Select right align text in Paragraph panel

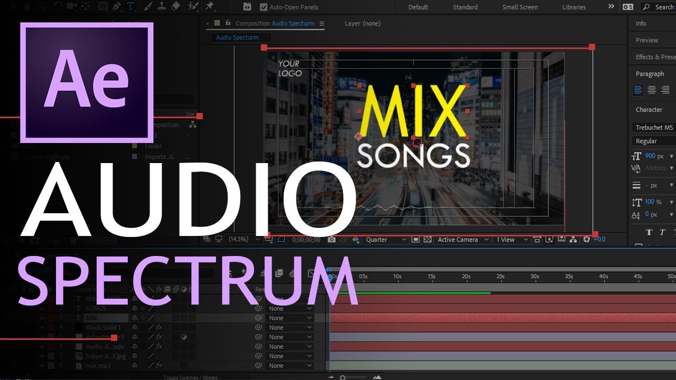pyautogui.click(x=665, y=90)
